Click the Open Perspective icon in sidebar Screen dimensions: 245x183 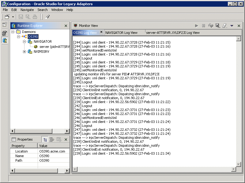pyautogui.click(x=5, y=24)
